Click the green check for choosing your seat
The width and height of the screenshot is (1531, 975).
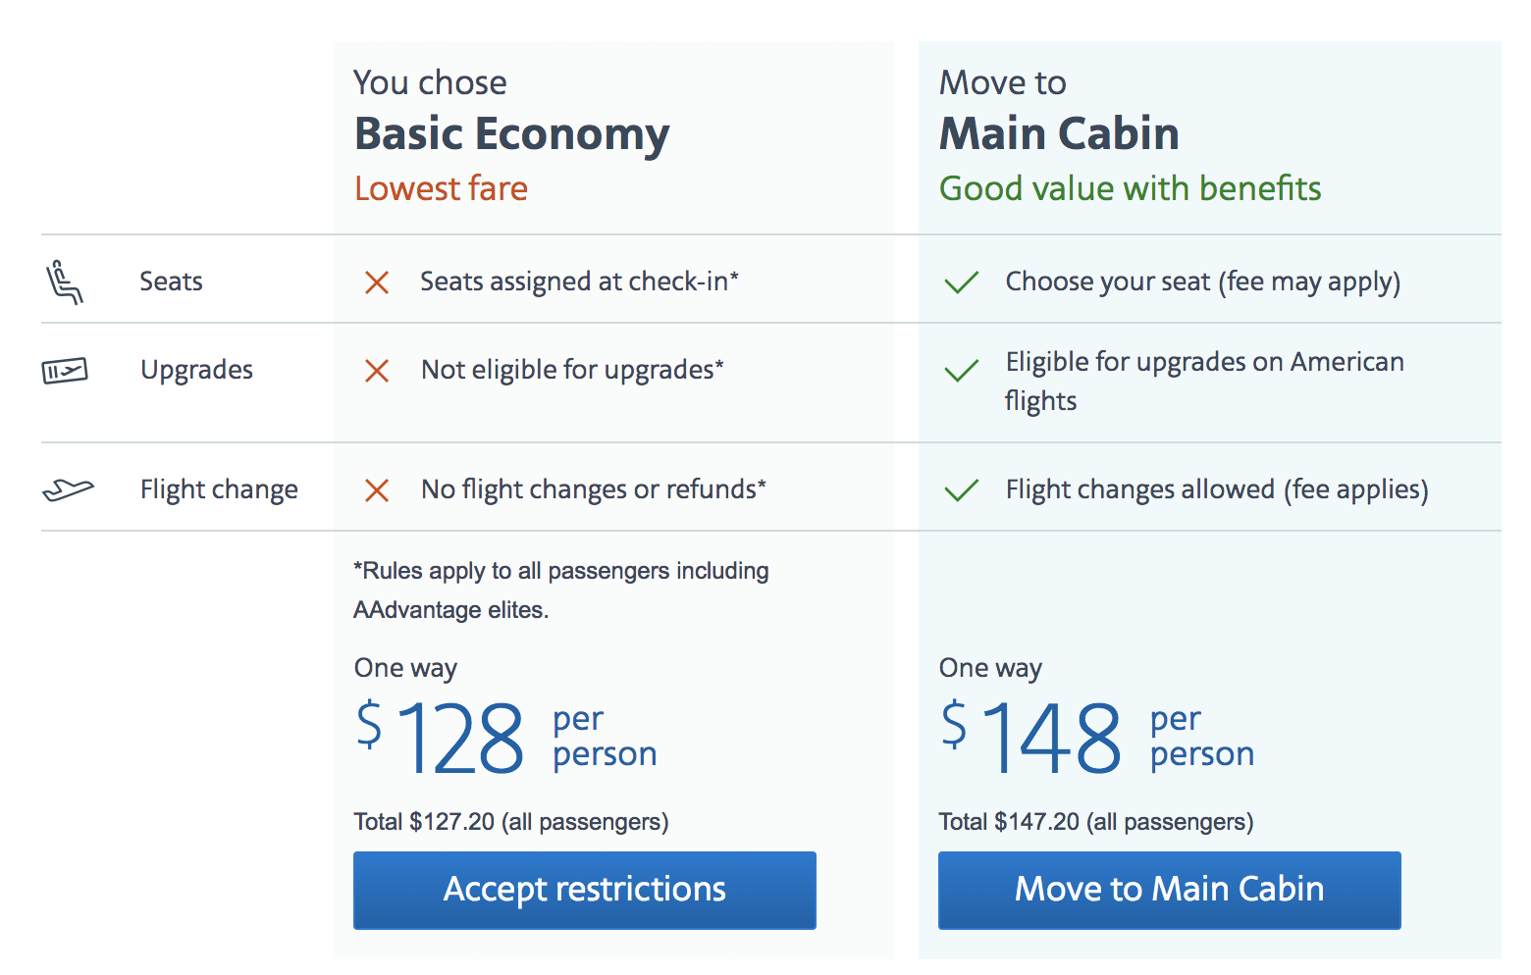pos(962,282)
